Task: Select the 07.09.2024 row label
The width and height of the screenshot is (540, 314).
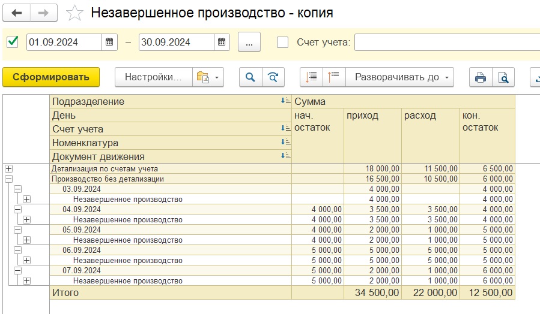Action: pos(82,271)
